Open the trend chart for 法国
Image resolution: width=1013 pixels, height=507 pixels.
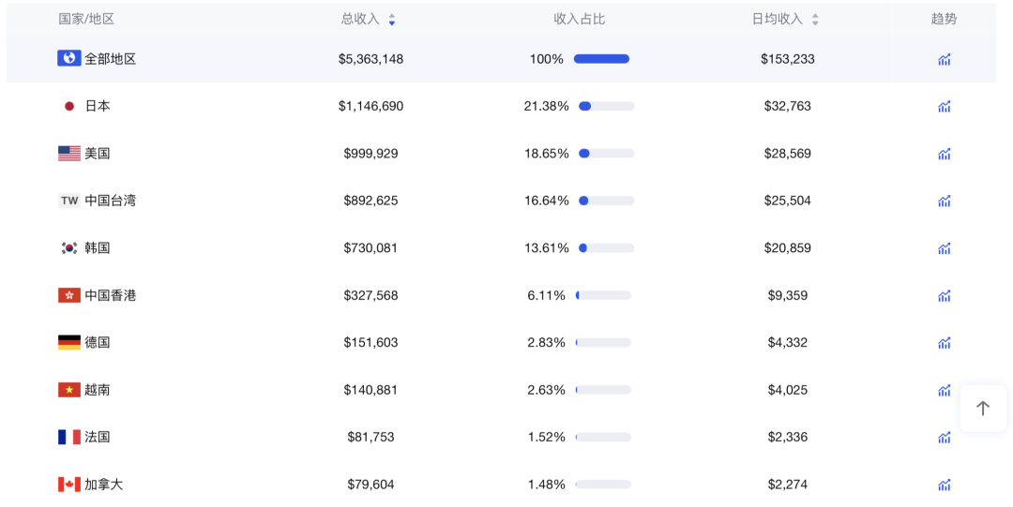point(944,438)
